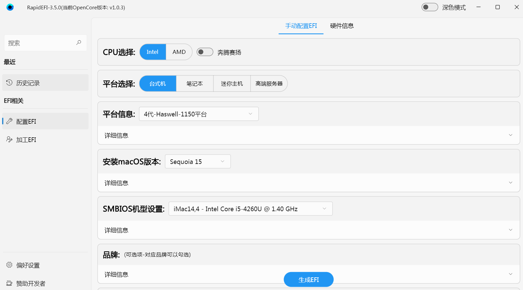Click the 生成EFI button
The height and width of the screenshot is (290, 523).
click(309, 279)
